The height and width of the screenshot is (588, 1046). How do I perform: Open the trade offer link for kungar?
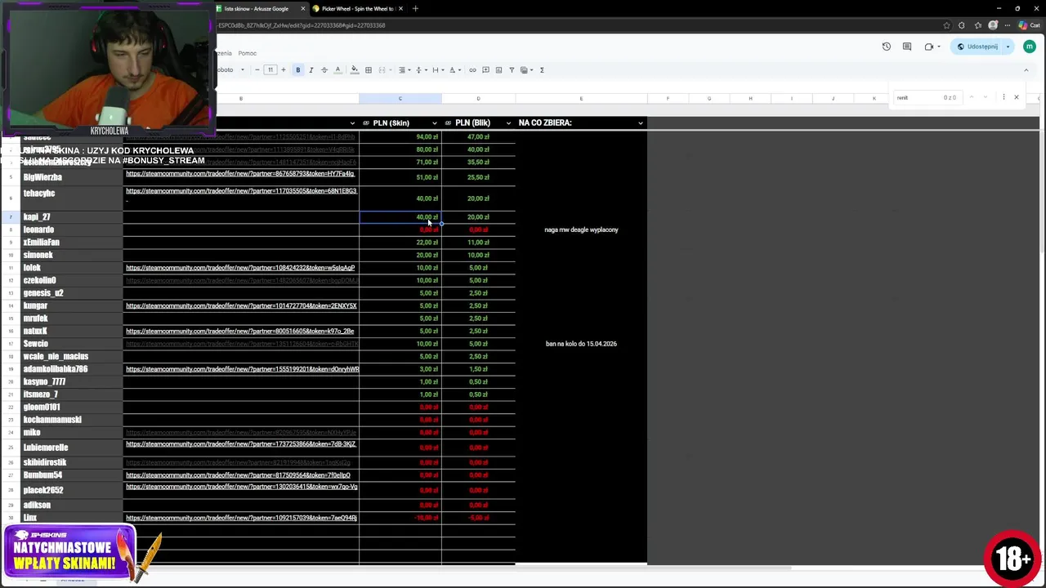tap(241, 305)
